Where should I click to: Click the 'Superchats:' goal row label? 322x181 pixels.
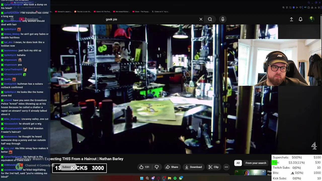(280, 157)
